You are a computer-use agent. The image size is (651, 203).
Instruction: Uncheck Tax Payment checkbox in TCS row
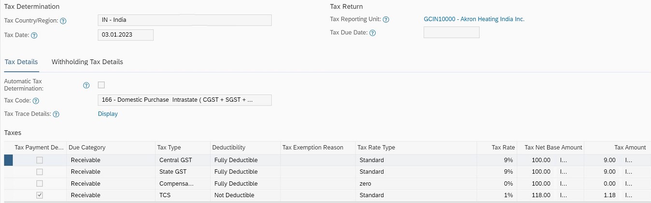[x=40, y=195]
